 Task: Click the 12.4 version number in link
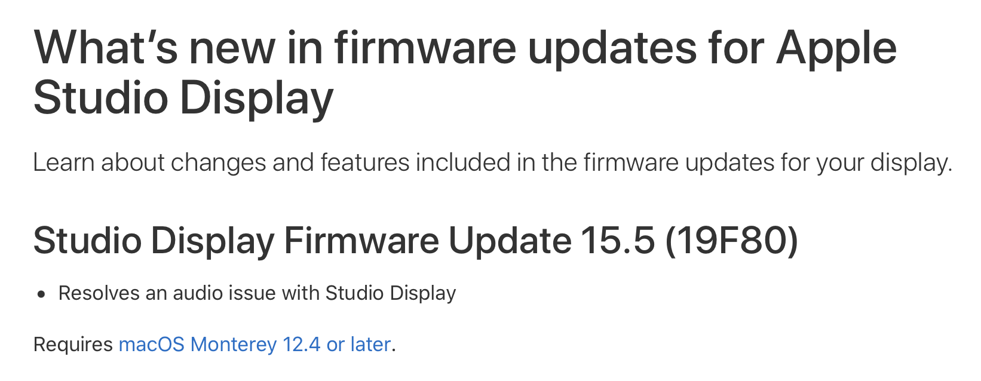[x=302, y=345]
